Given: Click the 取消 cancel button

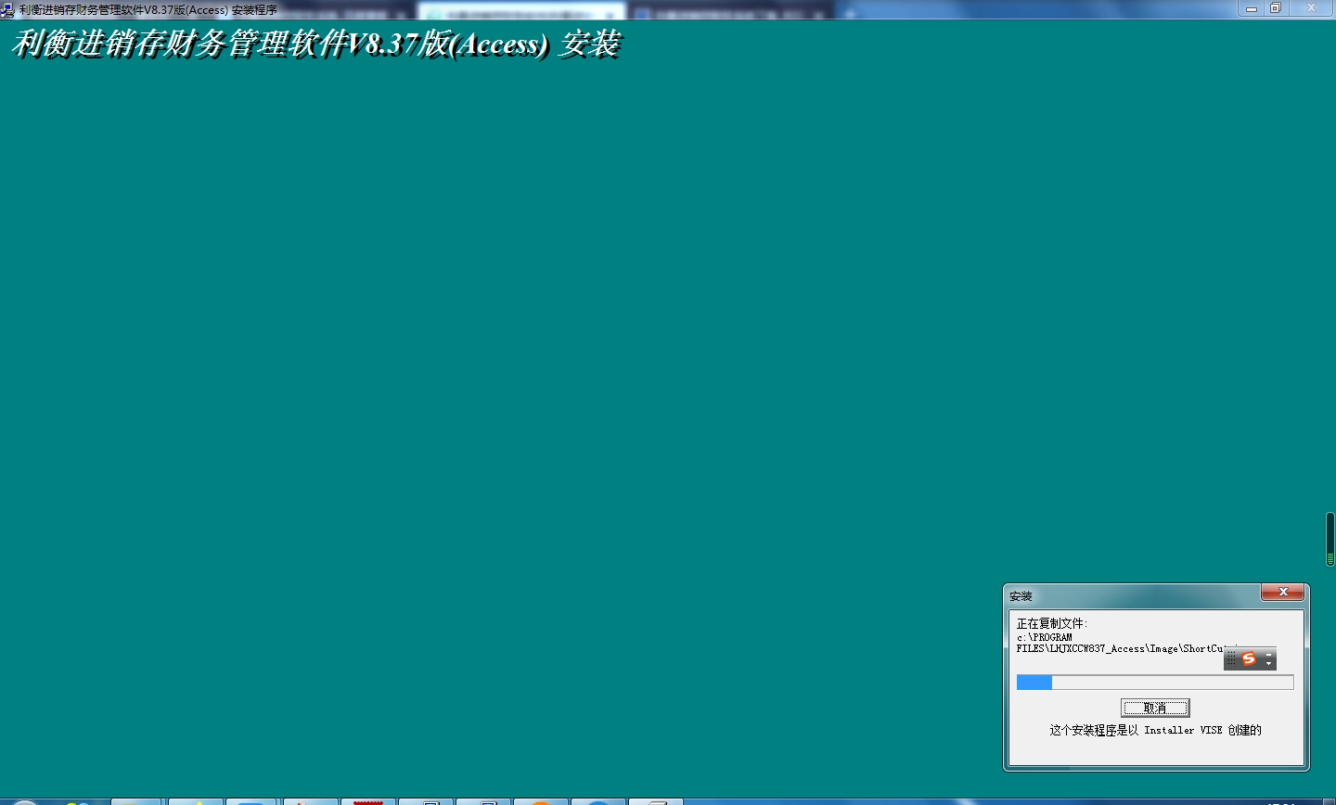Looking at the screenshot, I should (1155, 708).
